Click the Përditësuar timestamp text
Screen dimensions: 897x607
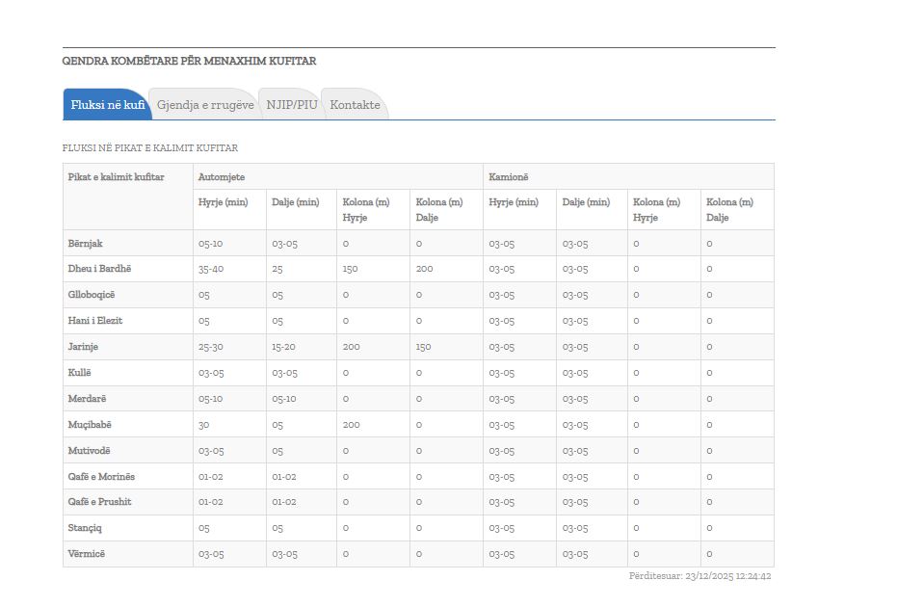tap(699, 576)
